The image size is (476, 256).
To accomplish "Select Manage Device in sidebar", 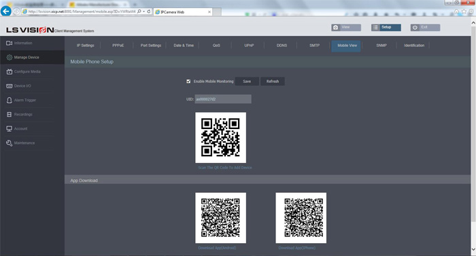I will (32, 57).
